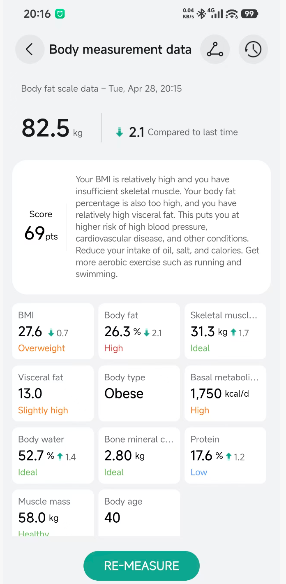Open the Body age card
Image resolution: width=286 pixels, height=584 pixels.
[x=139, y=513]
